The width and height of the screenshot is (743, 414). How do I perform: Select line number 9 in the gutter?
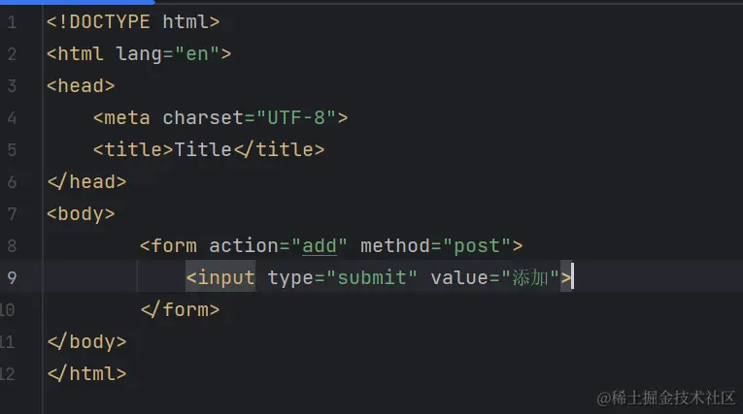[11, 278]
